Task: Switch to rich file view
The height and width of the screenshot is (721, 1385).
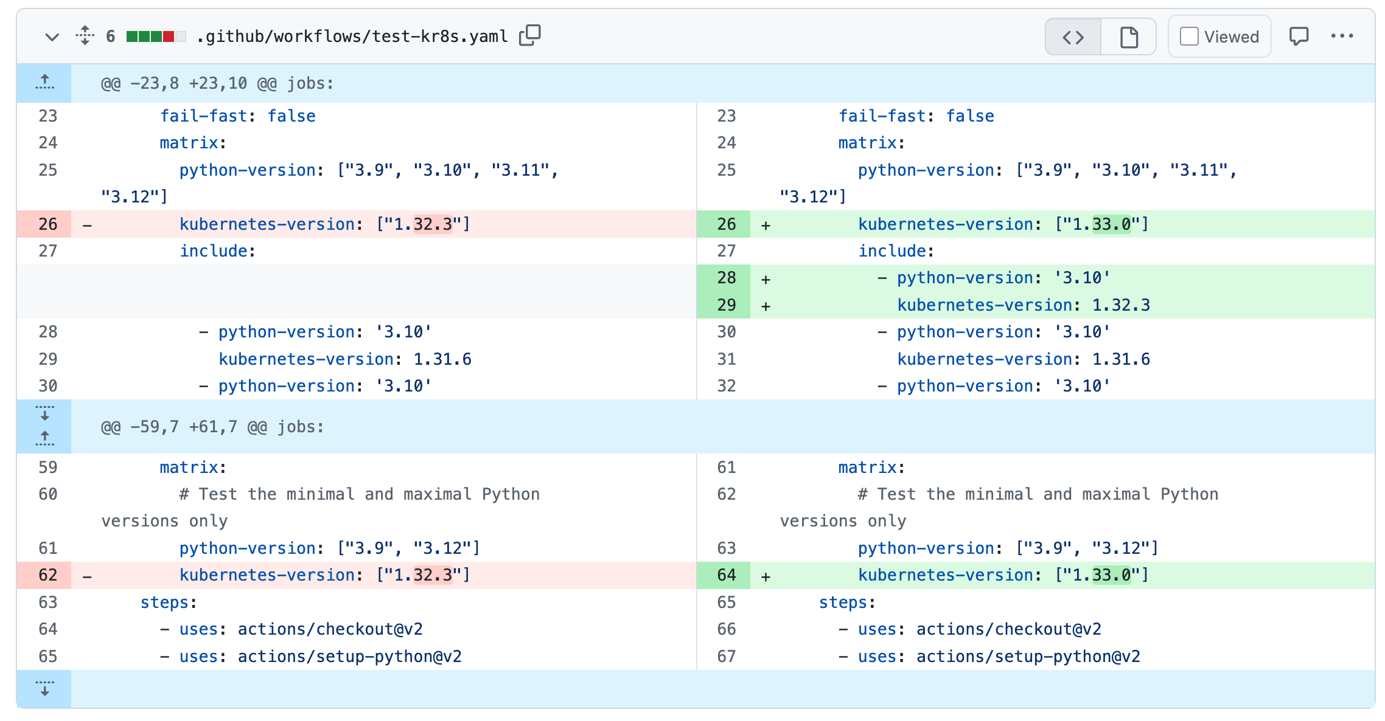Action: point(1129,37)
